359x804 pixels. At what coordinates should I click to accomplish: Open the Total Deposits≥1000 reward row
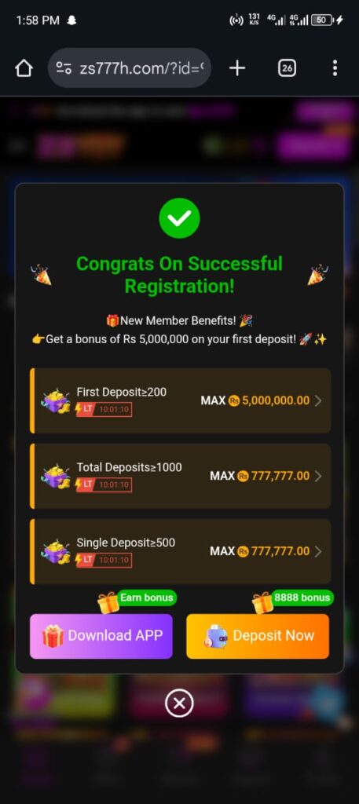[x=181, y=476]
